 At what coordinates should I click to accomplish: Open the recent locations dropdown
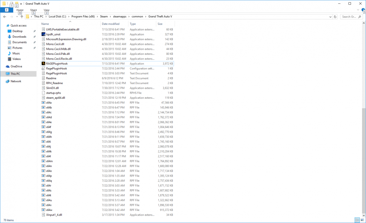[x=17, y=17]
